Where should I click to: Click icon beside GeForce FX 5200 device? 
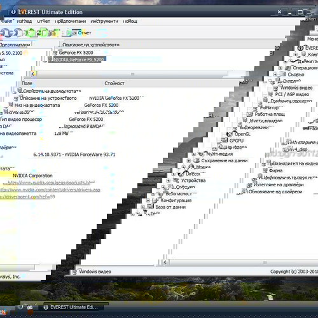[x=55, y=53]
